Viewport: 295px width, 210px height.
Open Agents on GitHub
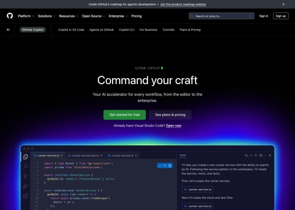(x=102, y=30)
